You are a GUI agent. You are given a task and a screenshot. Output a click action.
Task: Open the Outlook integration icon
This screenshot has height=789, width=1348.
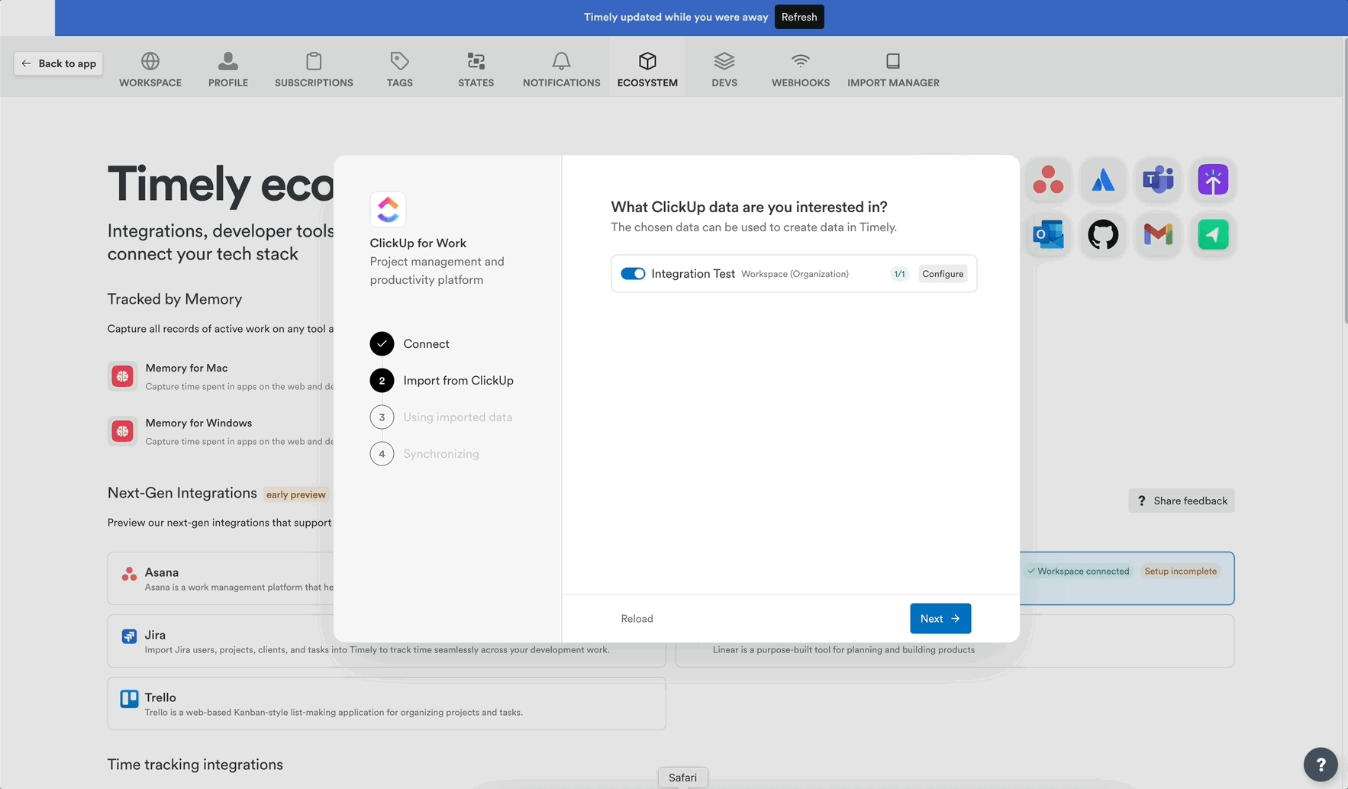1048,235
